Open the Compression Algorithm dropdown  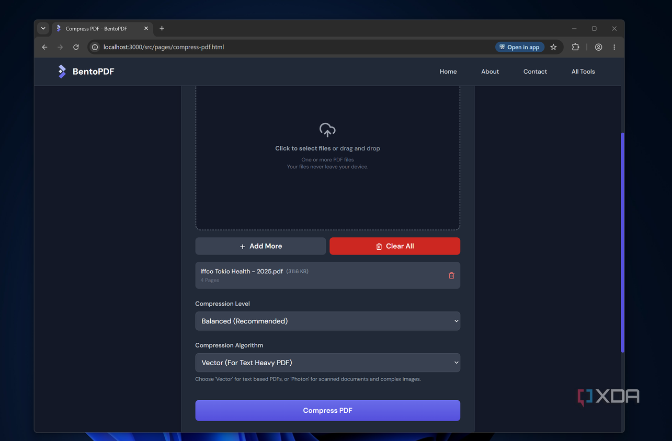(327, 363)
